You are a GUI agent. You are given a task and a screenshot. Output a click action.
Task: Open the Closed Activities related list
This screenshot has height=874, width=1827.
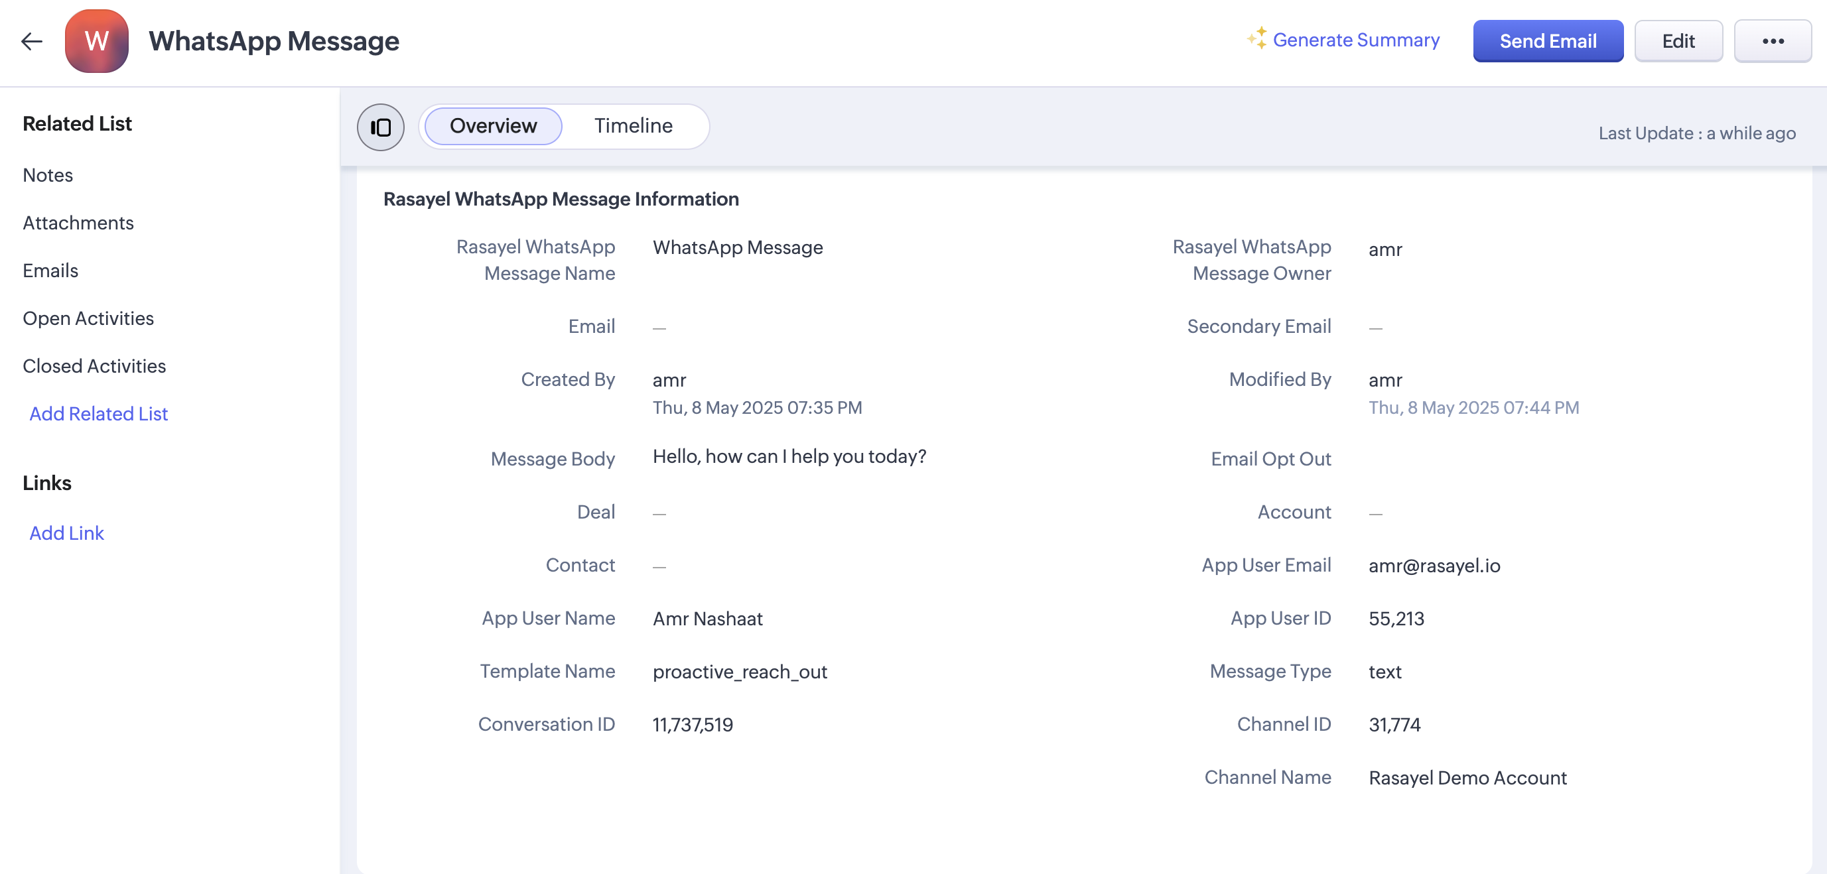[x=94, y=366]
